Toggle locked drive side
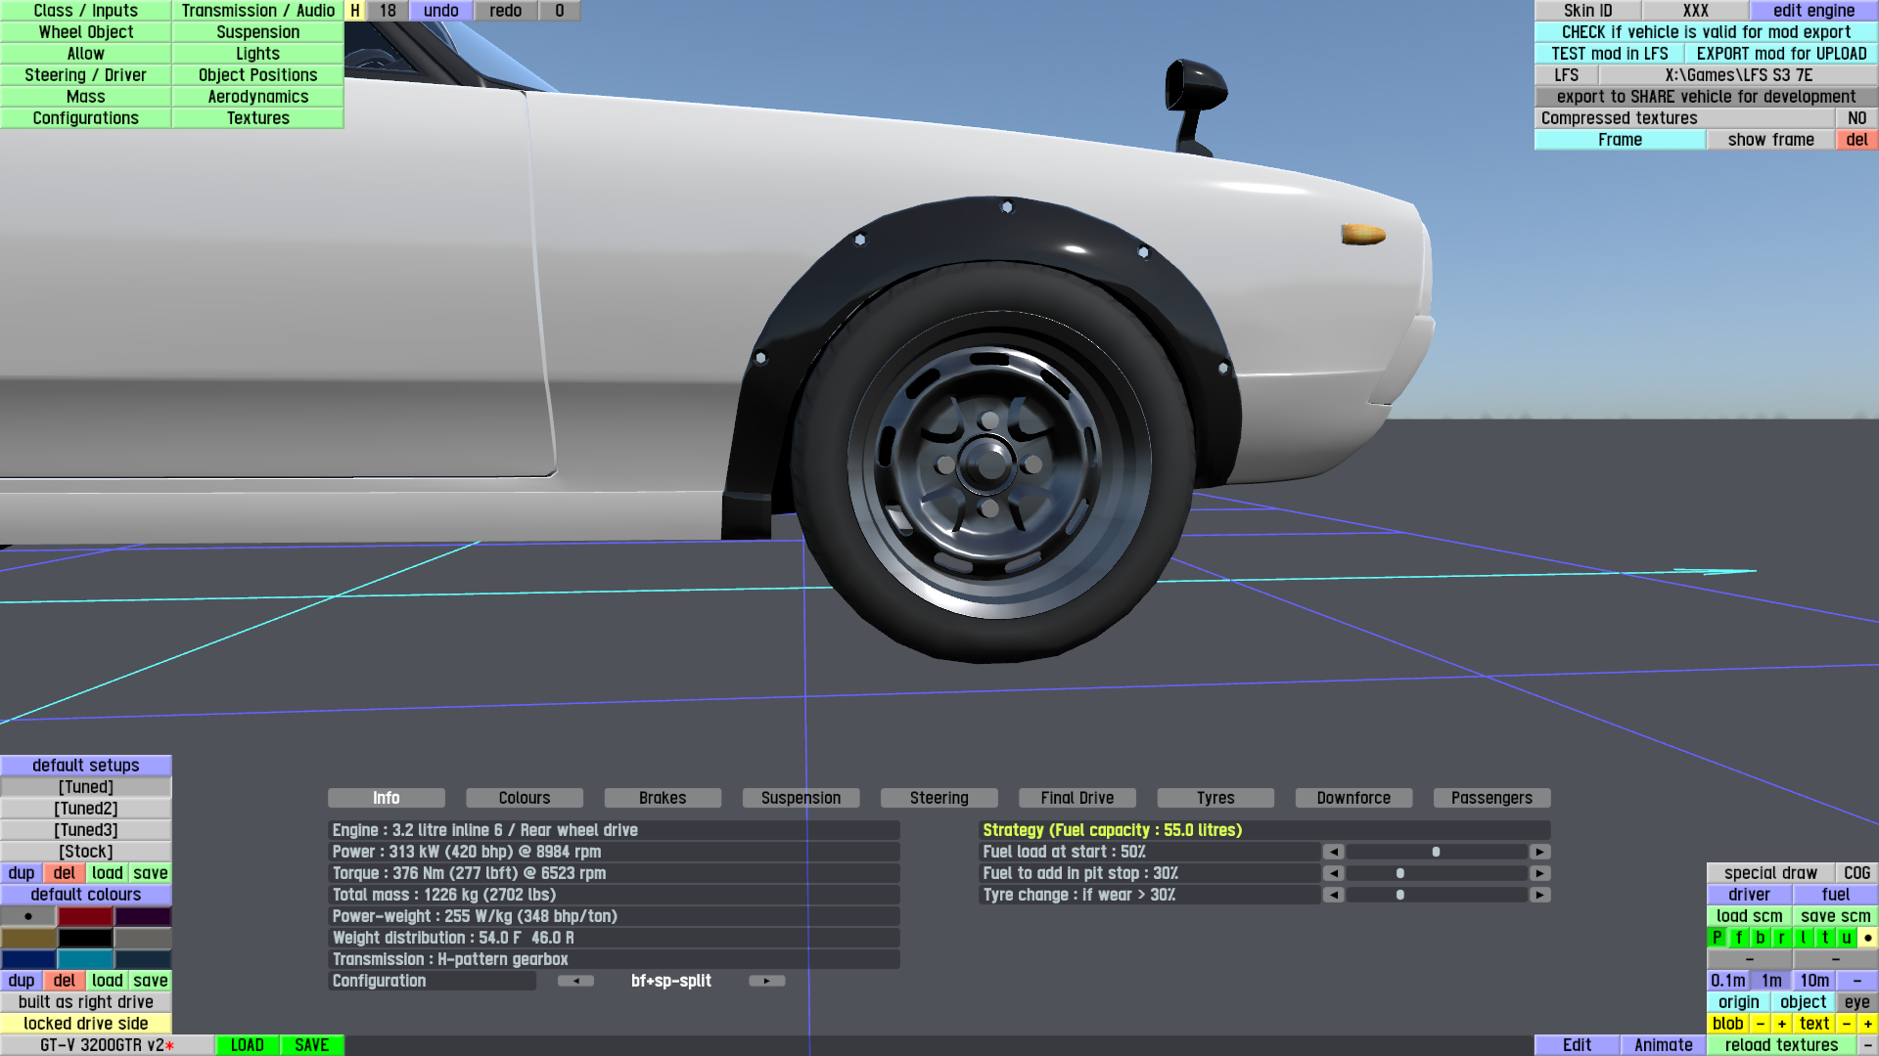This screenshot has width=1879, height=1056. [x=86, y=1024]
